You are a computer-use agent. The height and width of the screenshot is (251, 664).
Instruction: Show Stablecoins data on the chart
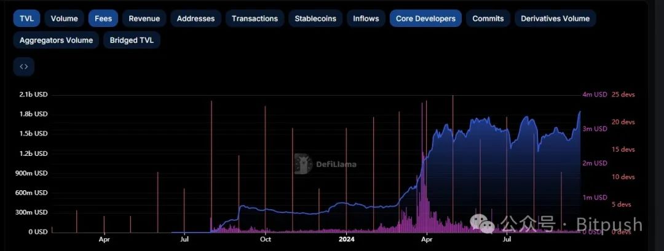pyautogui.click(x=315, y=18)
